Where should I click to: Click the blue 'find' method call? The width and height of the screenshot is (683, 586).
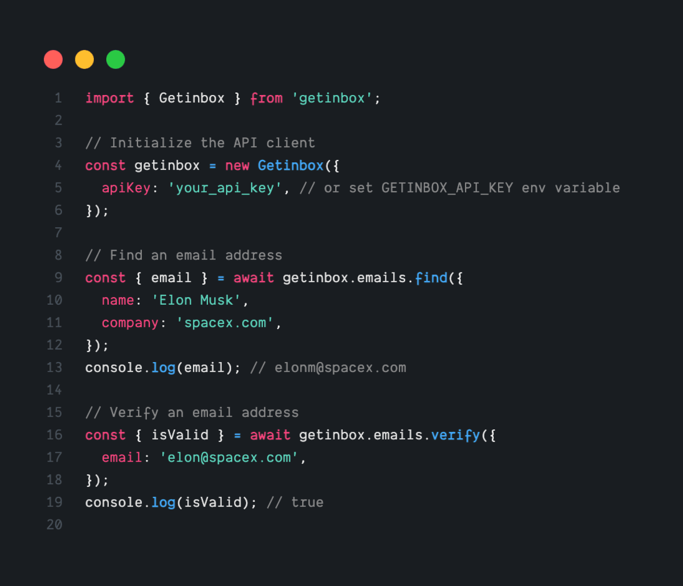[431, 278]
